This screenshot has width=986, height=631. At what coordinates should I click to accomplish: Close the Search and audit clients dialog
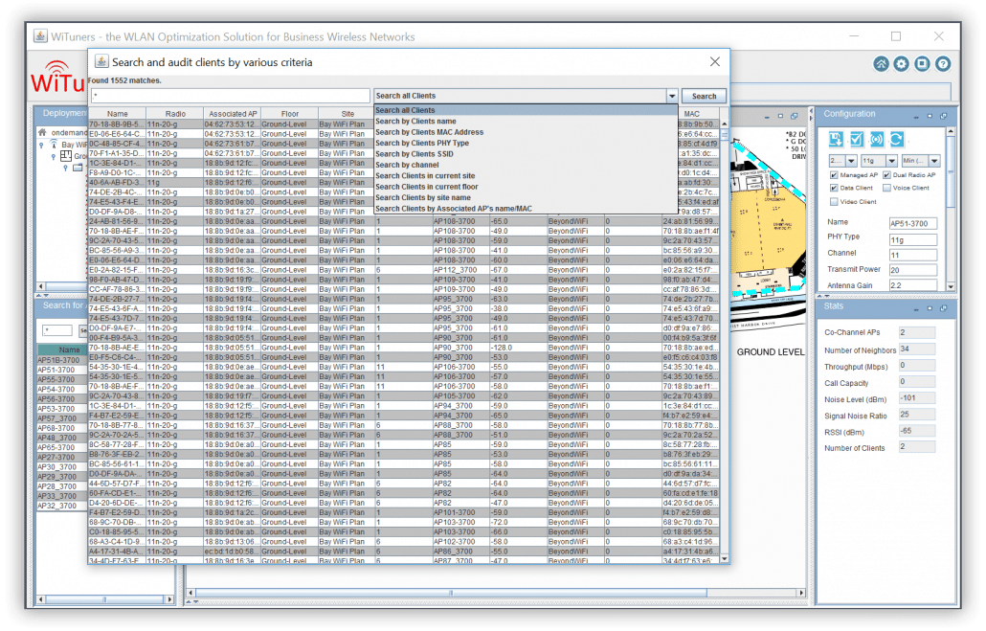click(x=715, y=61)
